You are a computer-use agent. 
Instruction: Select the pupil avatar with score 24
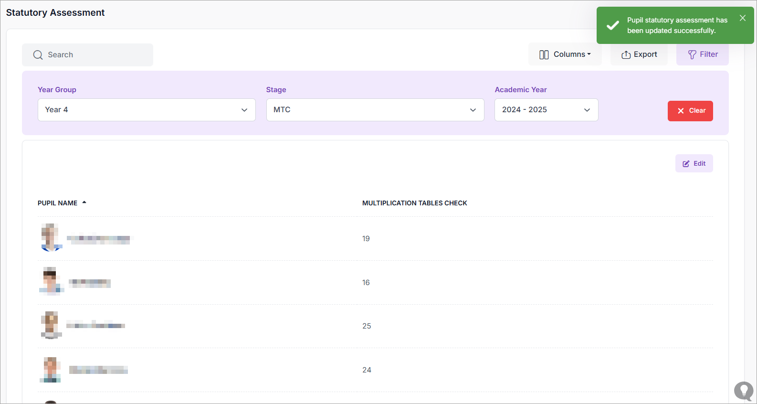point(51,370)
